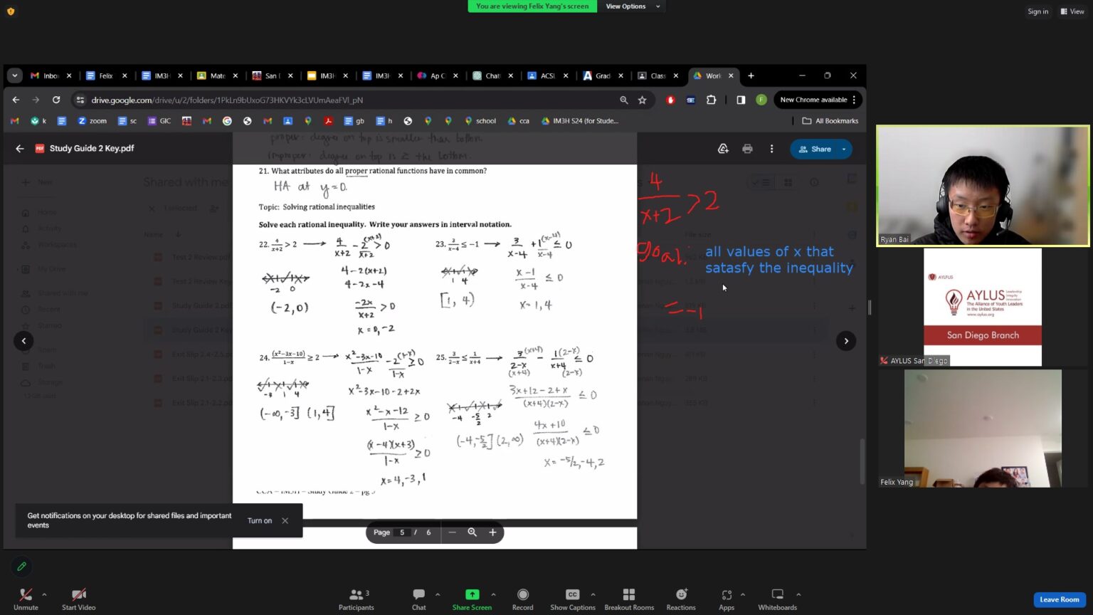Open the Chrome tab search dropdown
This screenshot has width=1093, height=615.
click(15, 75)
